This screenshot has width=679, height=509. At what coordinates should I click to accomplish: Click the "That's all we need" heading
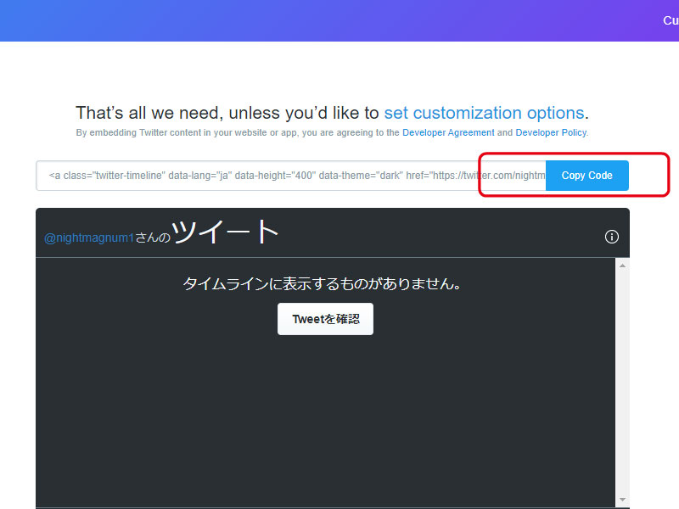coord(227,113)
